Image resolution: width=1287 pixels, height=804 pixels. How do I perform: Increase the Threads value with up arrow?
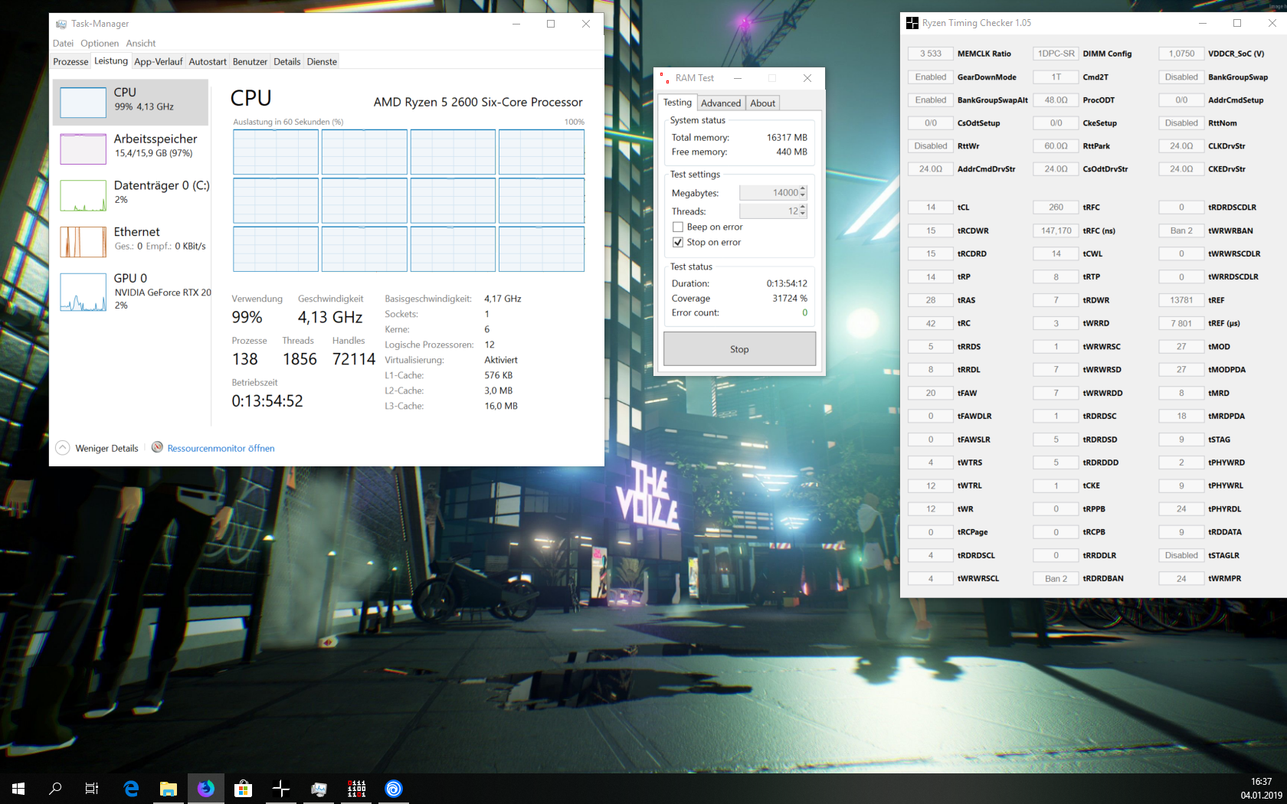click(803, 208)
